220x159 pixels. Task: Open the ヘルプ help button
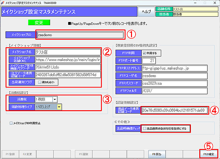coord(146,12)
